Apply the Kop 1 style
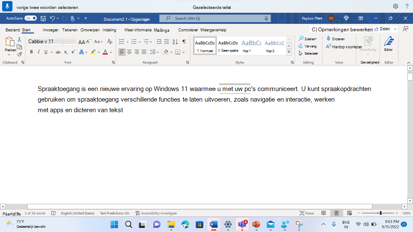The height and width of the screenshot is (232, 413). click(251, 46)
